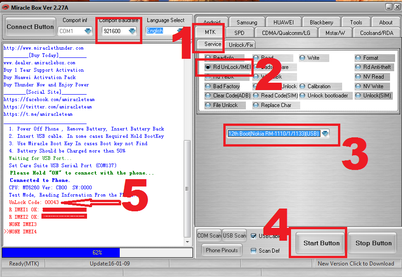
Task: Click New Version Click to Download
Action: [355, 263]
